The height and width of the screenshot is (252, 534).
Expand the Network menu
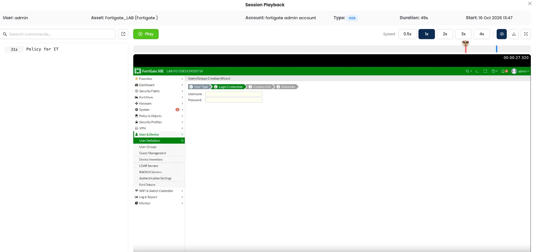(159, 103)
